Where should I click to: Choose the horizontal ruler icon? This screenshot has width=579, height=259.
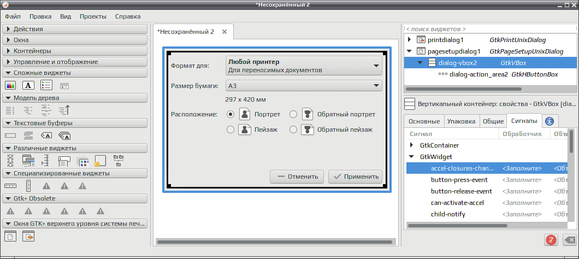click(10, 185)
